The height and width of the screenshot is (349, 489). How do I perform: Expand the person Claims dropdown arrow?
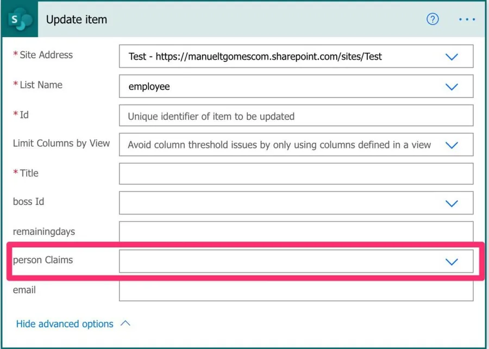pyautogui.click(x=452, y=261)
